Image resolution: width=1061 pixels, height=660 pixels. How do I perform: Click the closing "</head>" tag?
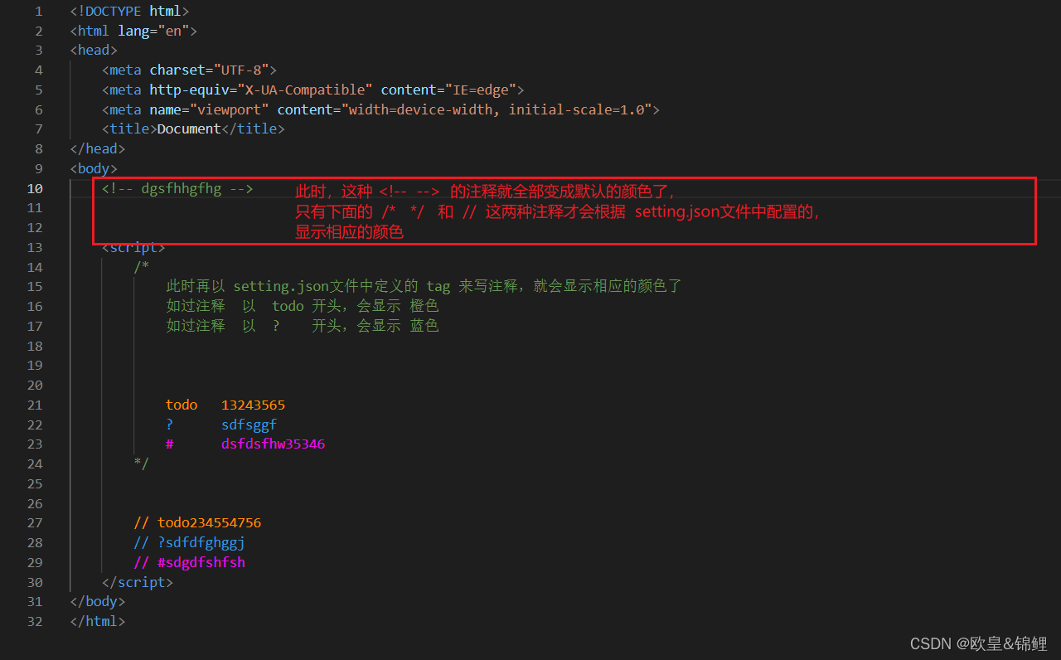98,149
